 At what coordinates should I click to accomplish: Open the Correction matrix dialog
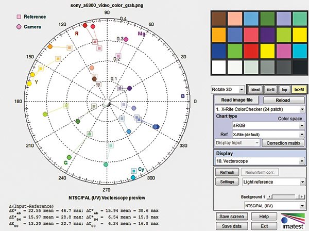pos(283,143)
